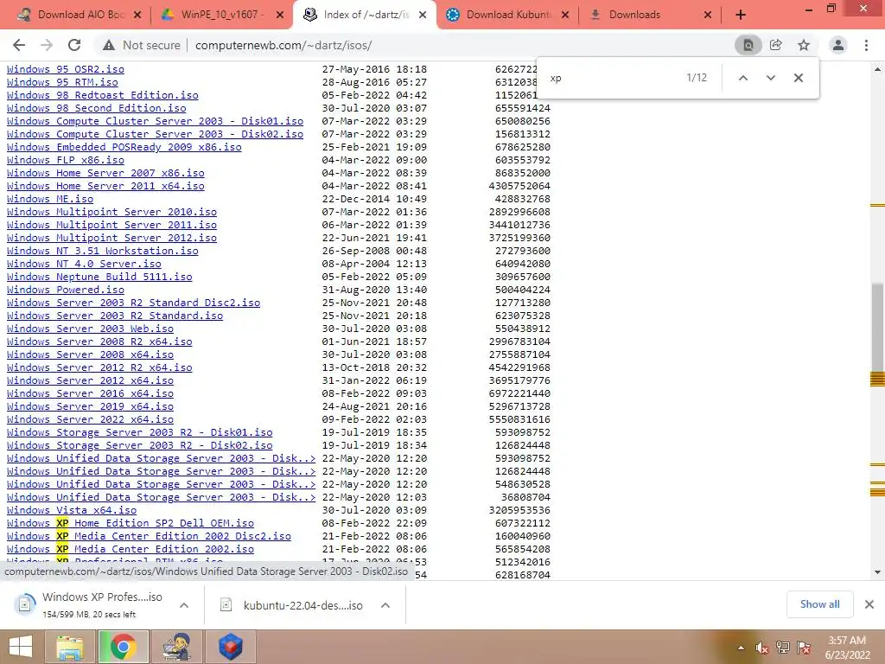Open a new browser tab

pos(741,15)
